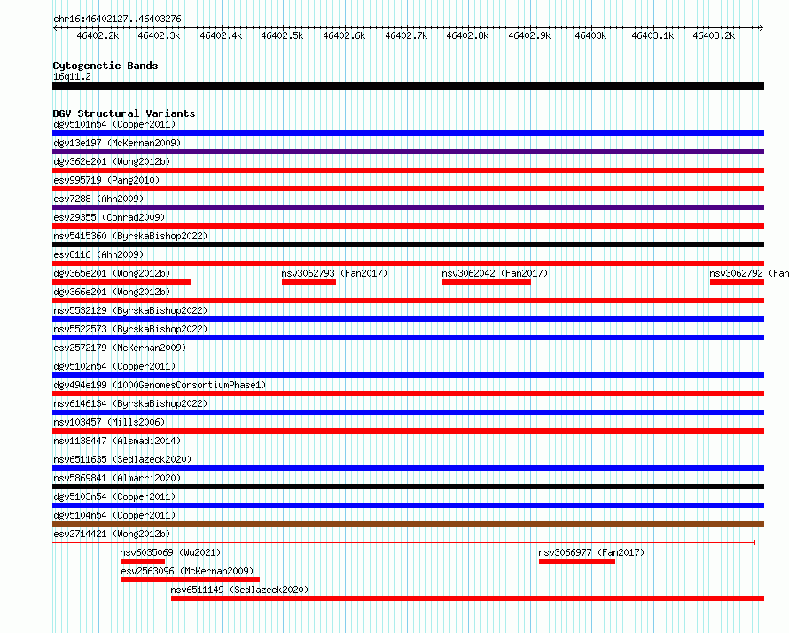This screenshot has height=633, width=789.
Task: Click the black bar under nsv5415360
Action: pos(408,245)
